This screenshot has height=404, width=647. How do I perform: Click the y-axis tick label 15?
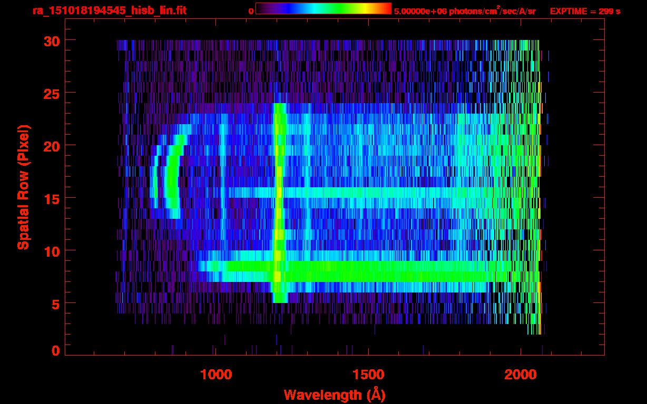coord(52,198)
